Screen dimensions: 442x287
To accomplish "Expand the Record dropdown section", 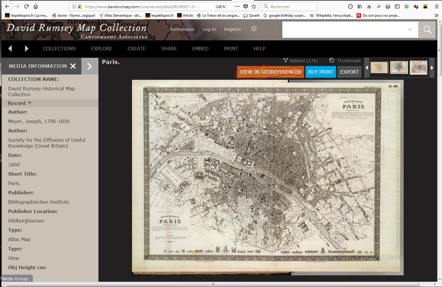I will point(20,103).
